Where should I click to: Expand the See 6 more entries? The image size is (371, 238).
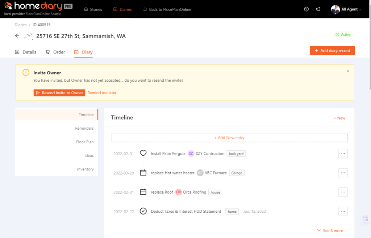tap(330, 231)
